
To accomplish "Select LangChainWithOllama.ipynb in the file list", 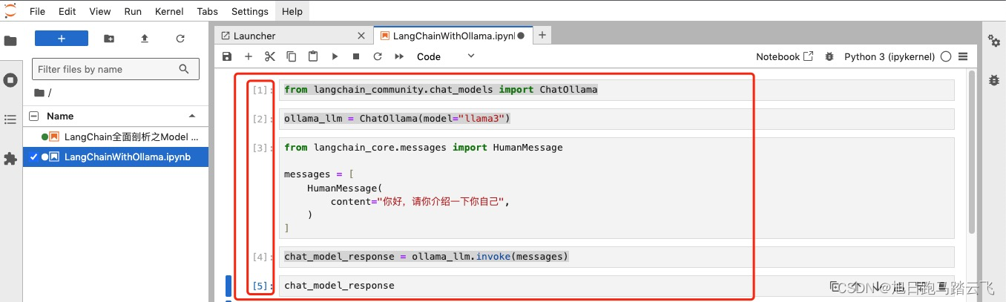I will pyautogui.click(x=116, y=157).
